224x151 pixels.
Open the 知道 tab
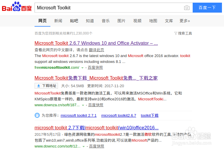click(x=90, y=21)
